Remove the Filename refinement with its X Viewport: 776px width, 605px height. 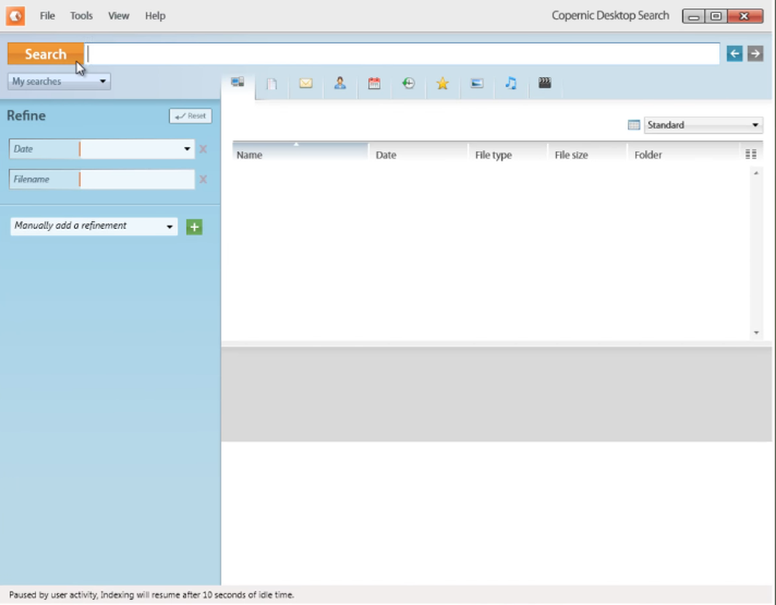(203, 179)
